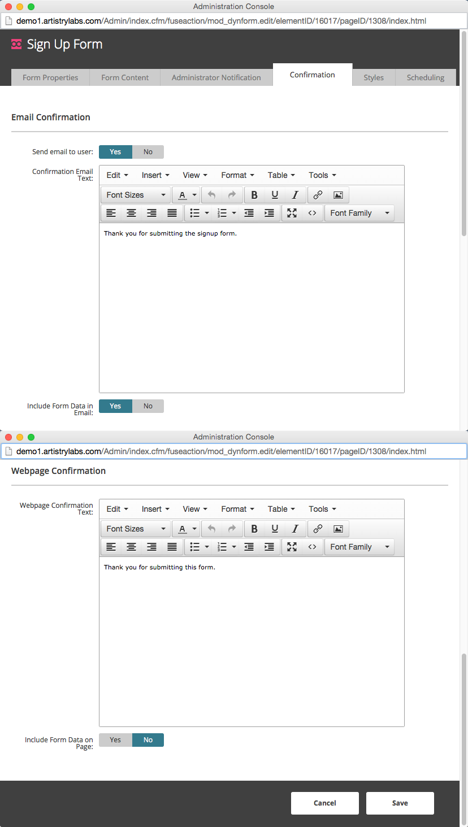The image size is (468, 827).
Task: Insert an image in the Webpage Confirmation editor
Action: tap(338, 529)
